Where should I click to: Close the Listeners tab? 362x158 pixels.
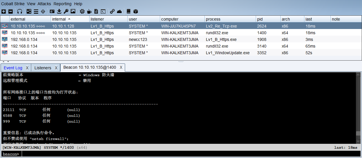56,68
